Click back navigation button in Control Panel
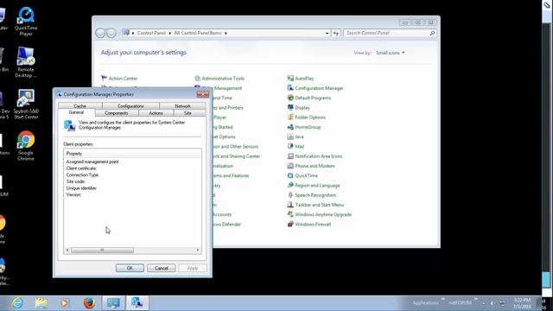Viewport: 553px width, 311px height. pos(100,33)
